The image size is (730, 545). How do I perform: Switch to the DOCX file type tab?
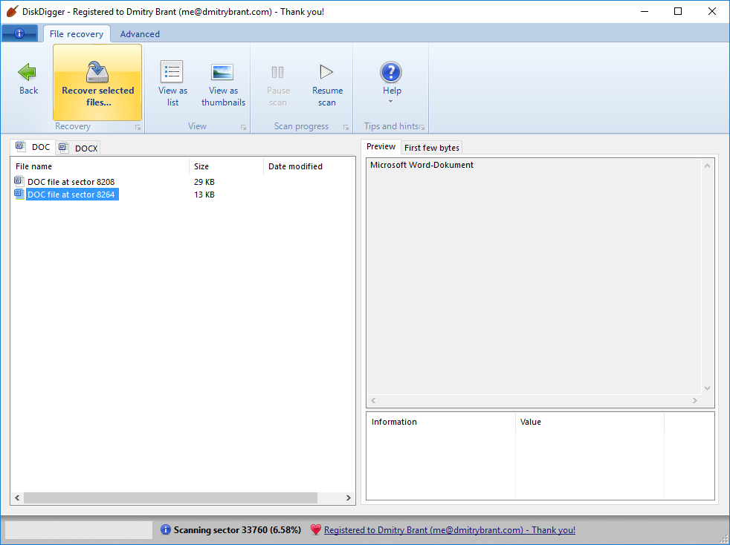(x=78, y=148)
